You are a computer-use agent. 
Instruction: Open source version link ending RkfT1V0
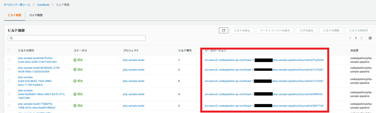[x=264, y=106]
